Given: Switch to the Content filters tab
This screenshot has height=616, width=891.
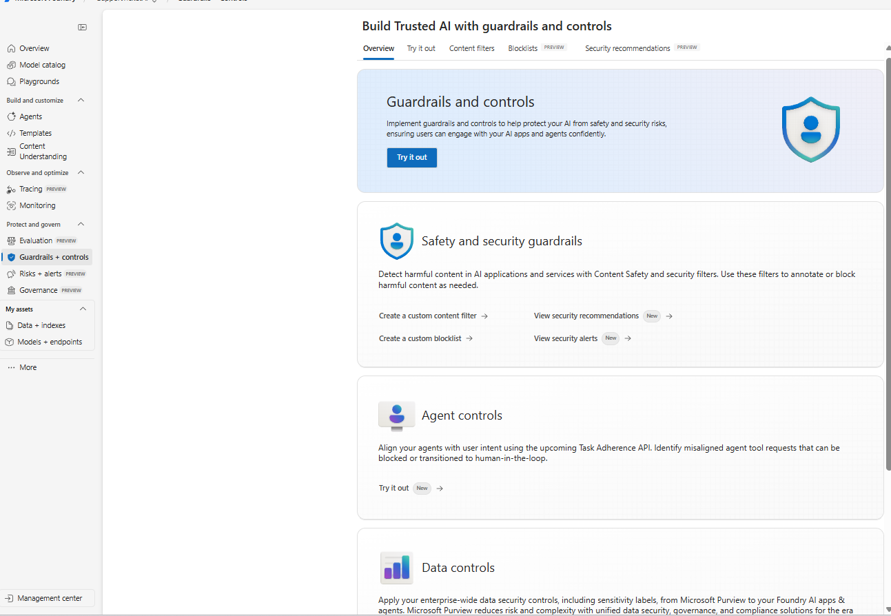Looking at the screenshot, I should tap(471, 48).
